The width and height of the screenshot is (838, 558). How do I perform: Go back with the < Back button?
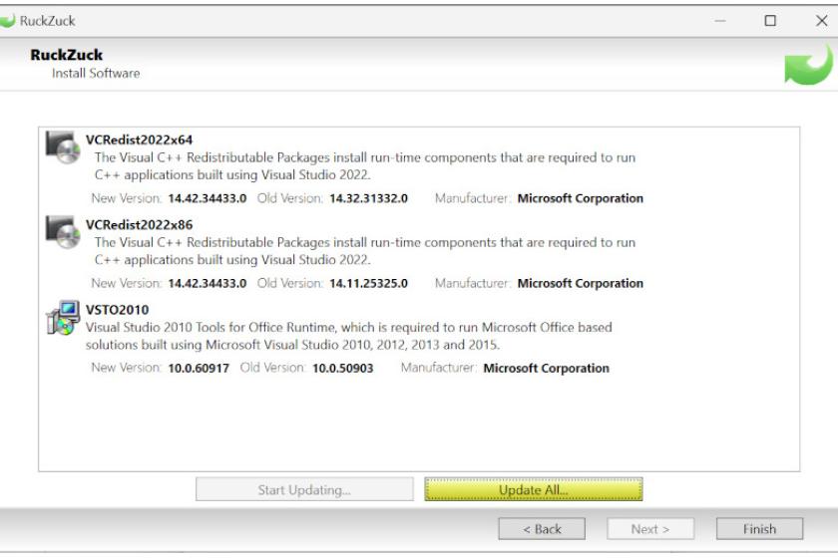coord(542,529)
